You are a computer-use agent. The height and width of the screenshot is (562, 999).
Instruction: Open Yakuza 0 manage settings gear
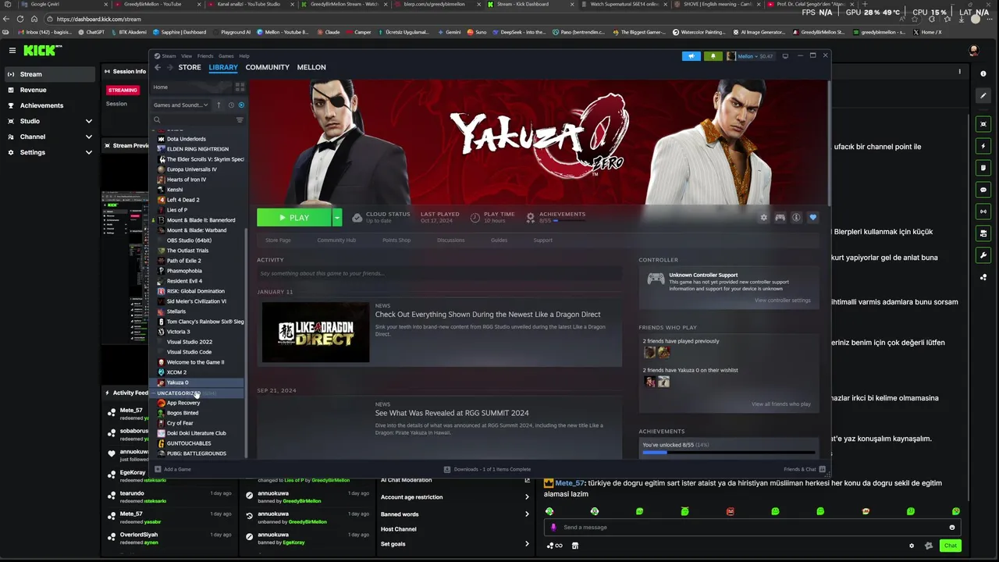tap(763, 218)
